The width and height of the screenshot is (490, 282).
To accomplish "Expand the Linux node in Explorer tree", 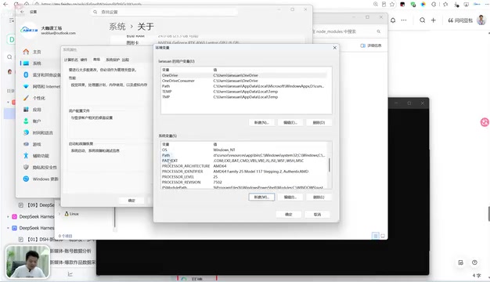I will point(59,214).
